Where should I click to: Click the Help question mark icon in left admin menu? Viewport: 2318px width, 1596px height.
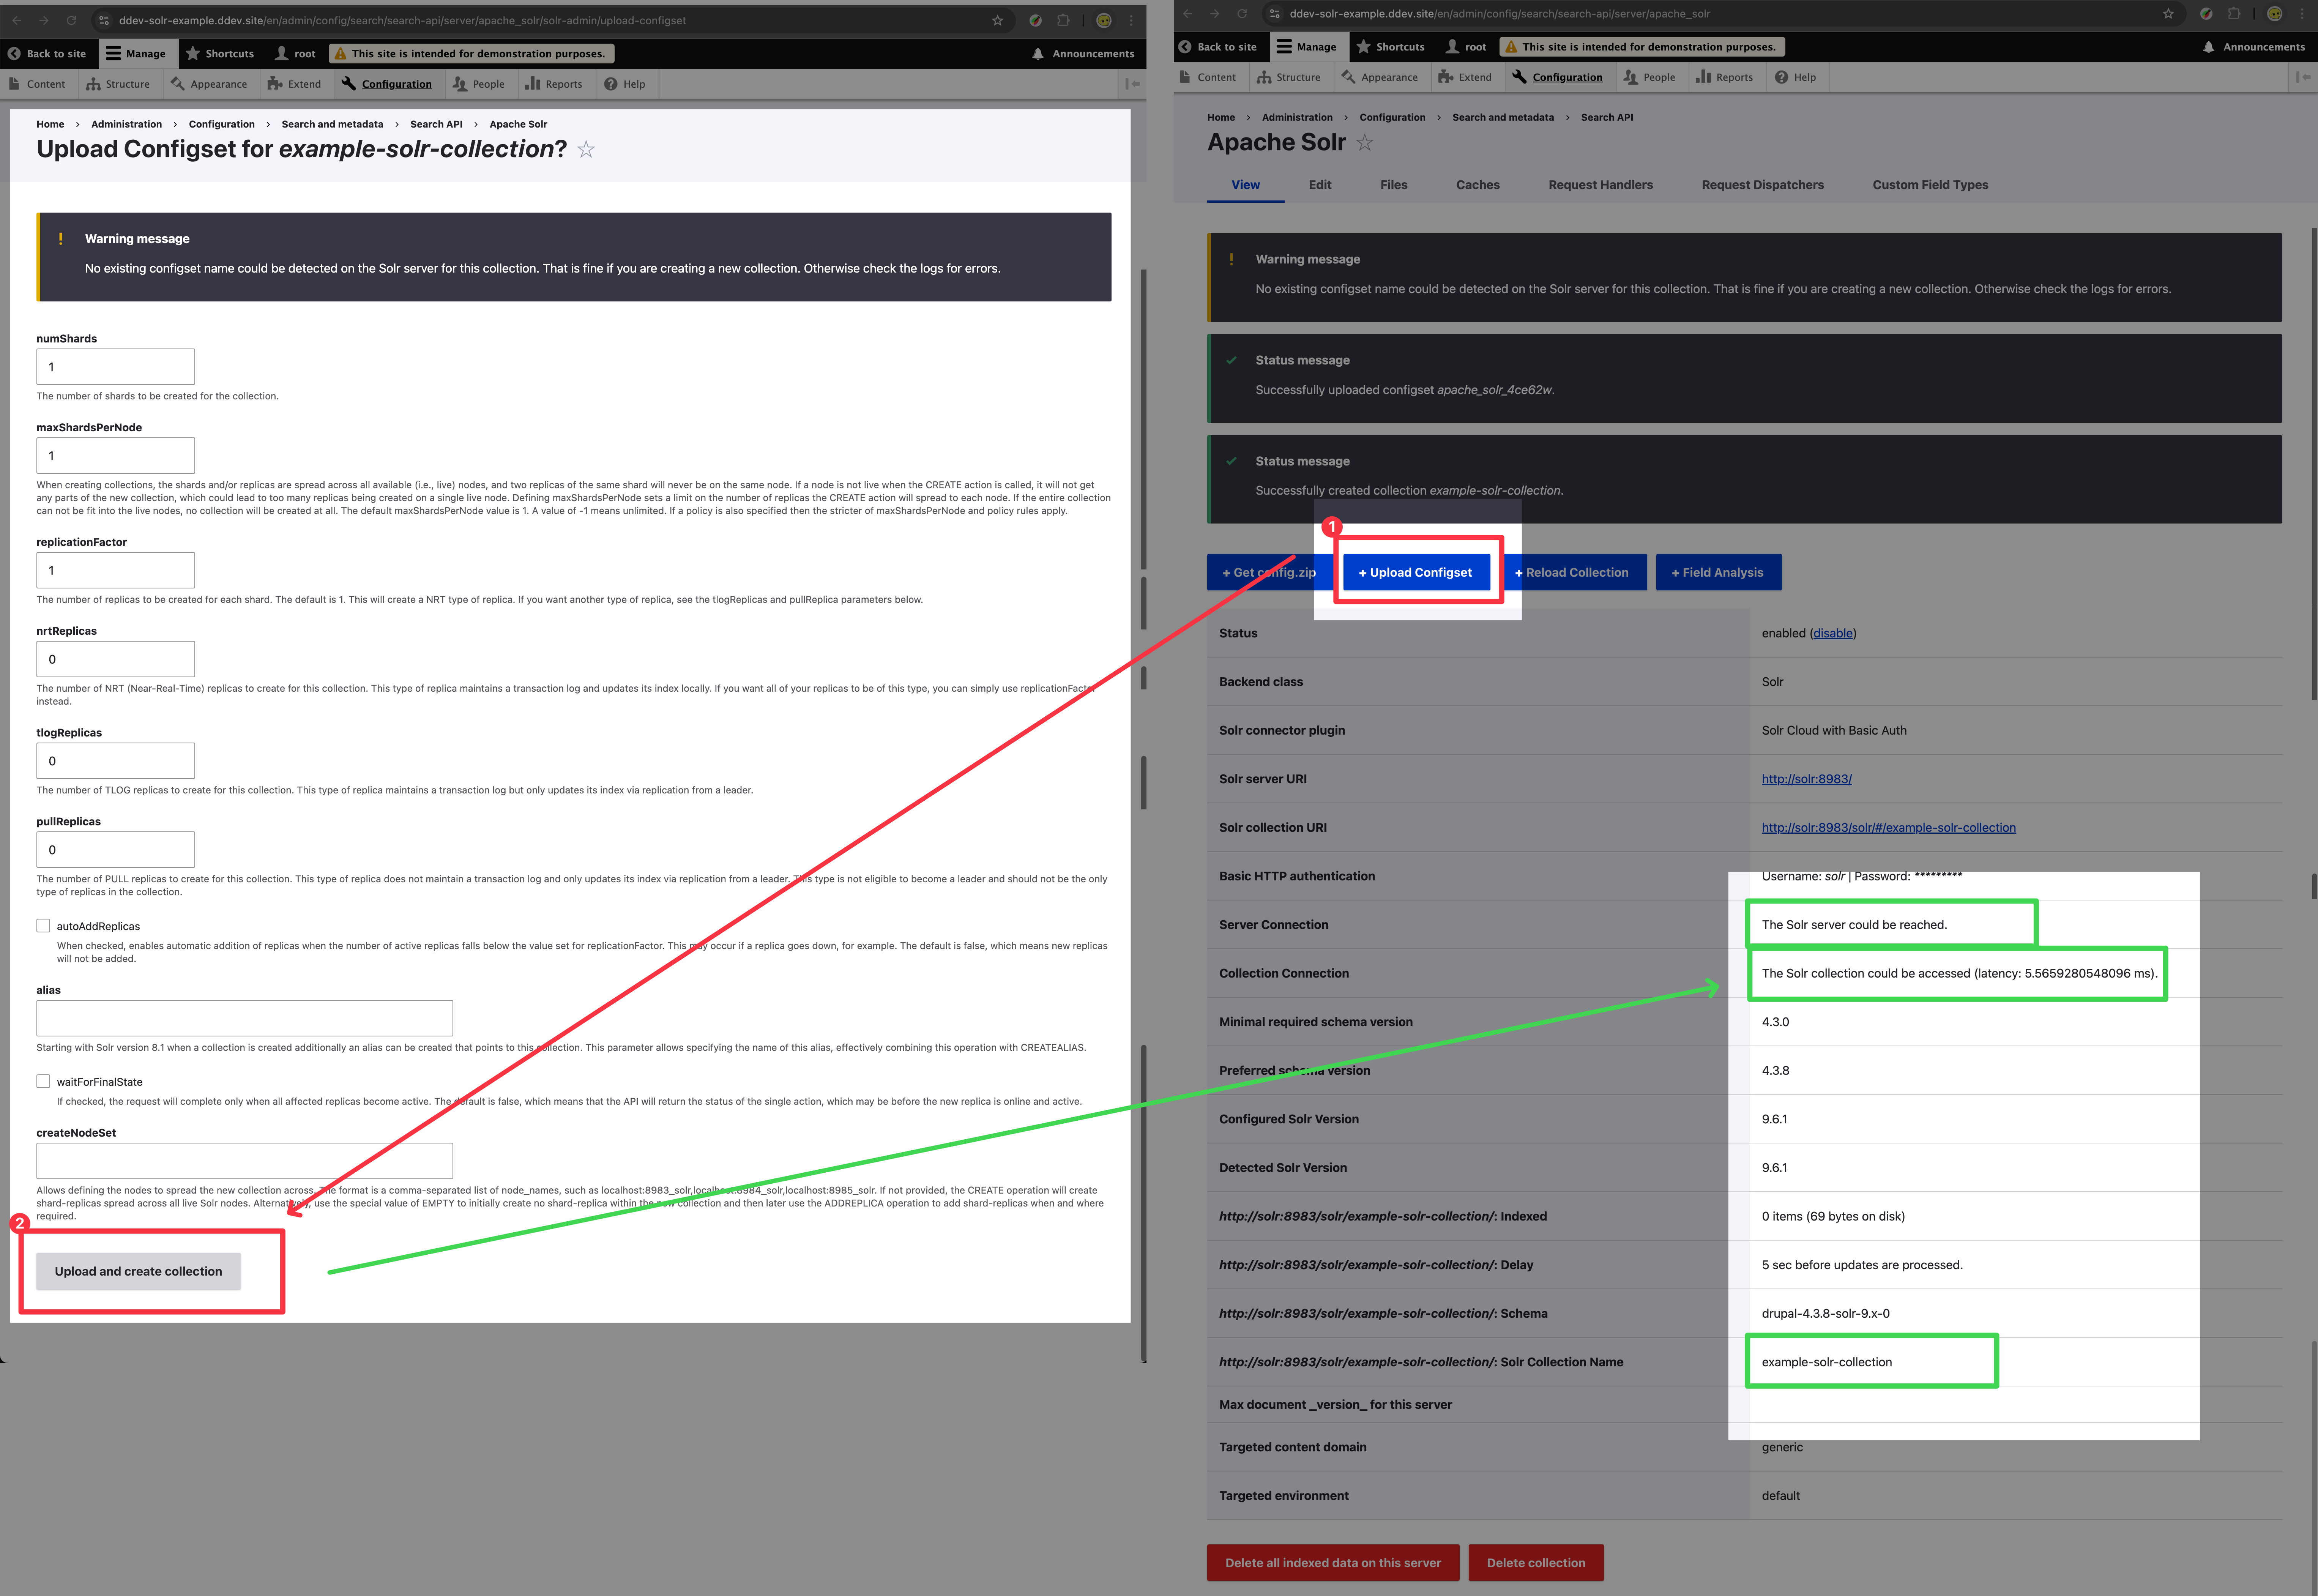click(611, 84)
